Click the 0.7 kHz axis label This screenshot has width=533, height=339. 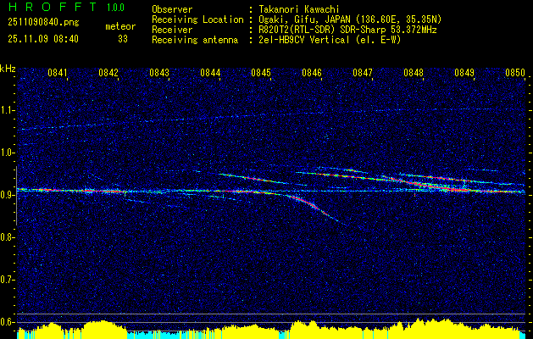[x=8, y=280]
